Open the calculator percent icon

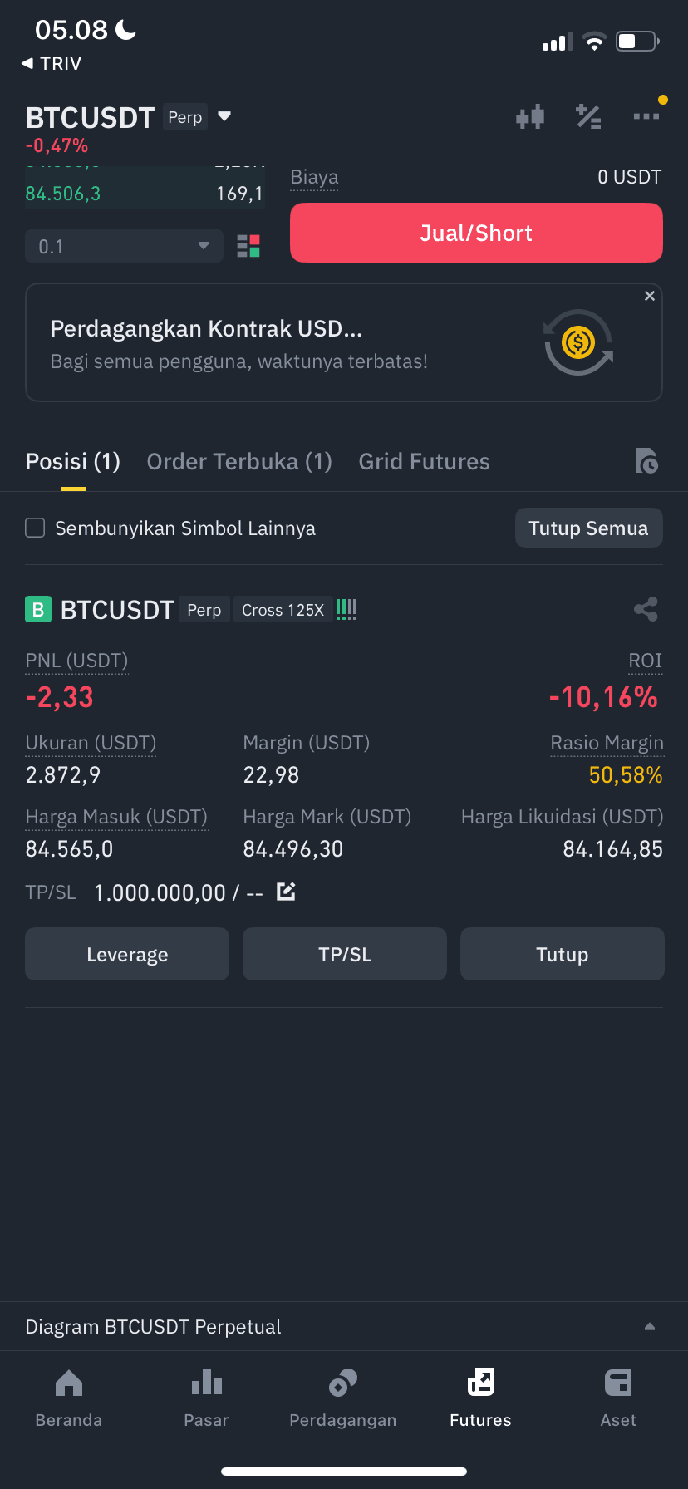pos(588,116)
